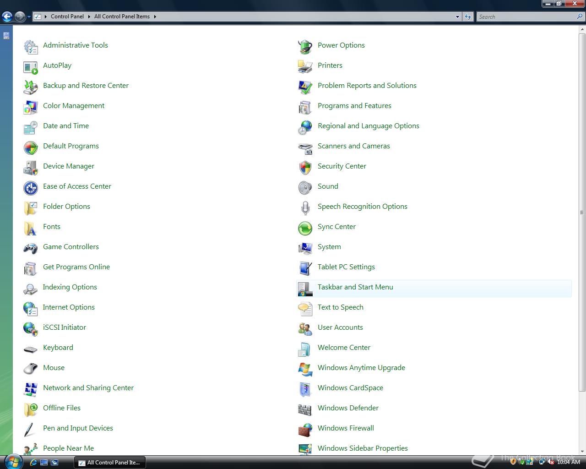The height and width of the screenshot is (469, 586).
Task: Expand arrow after All Control Panel Items
Action: pyautogui.click(x=155, y=16)
